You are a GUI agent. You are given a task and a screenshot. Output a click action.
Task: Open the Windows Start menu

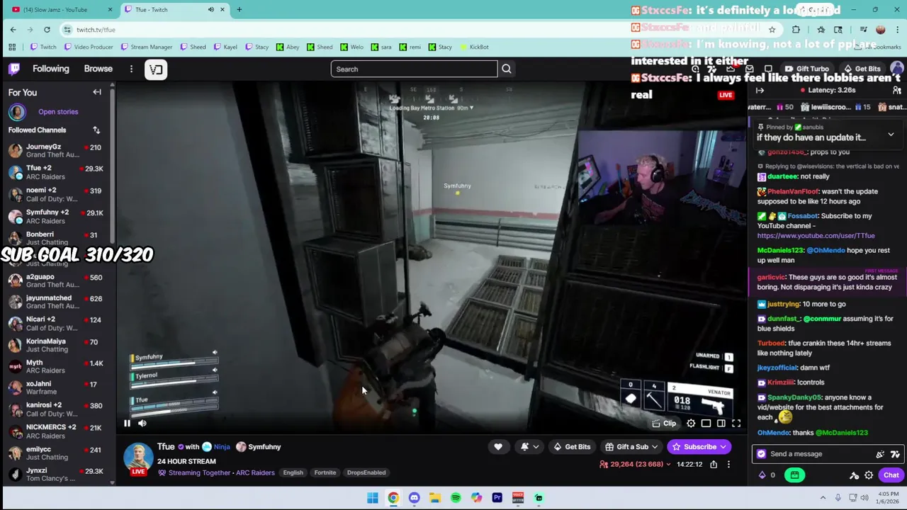click(x=373, y=498)
